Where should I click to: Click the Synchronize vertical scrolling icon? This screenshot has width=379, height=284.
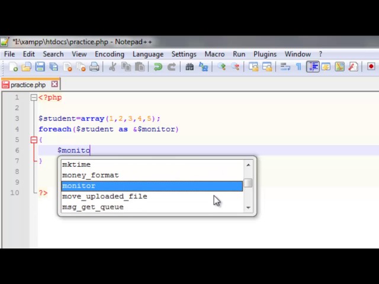click(x=253, y=67)
